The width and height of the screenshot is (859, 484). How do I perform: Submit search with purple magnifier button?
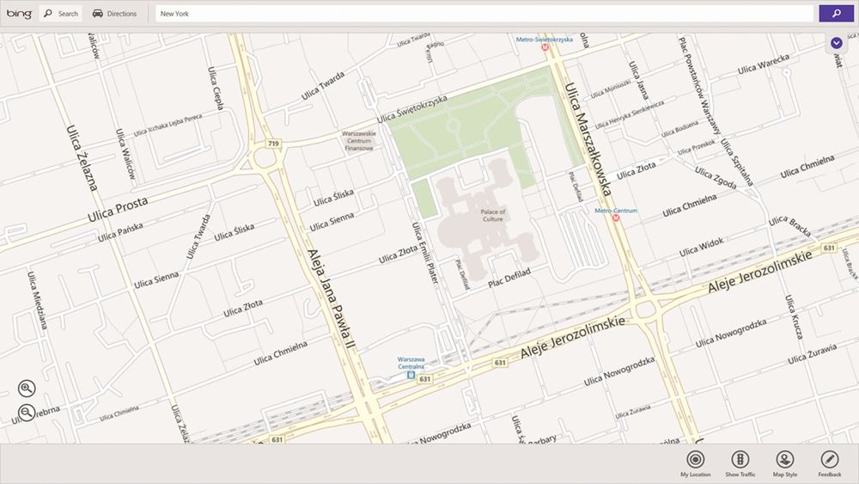point(836,14)
